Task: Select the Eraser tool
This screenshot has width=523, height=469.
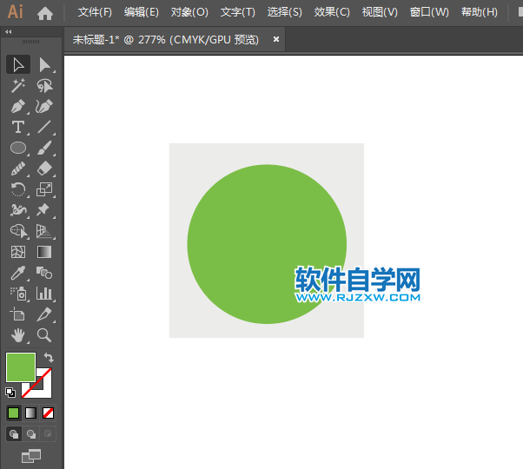Action: coord(44,168)
